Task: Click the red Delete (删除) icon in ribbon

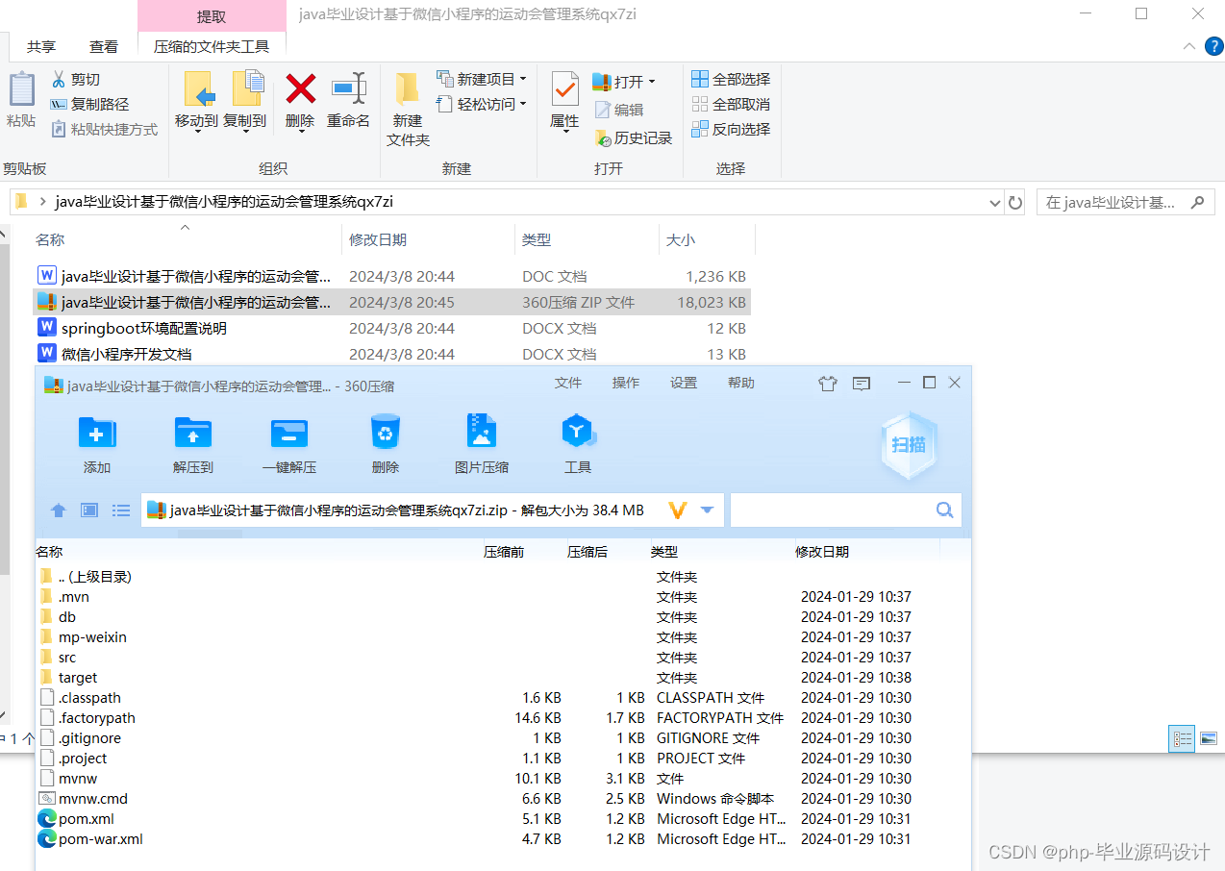Action: (x=300, y=88)
